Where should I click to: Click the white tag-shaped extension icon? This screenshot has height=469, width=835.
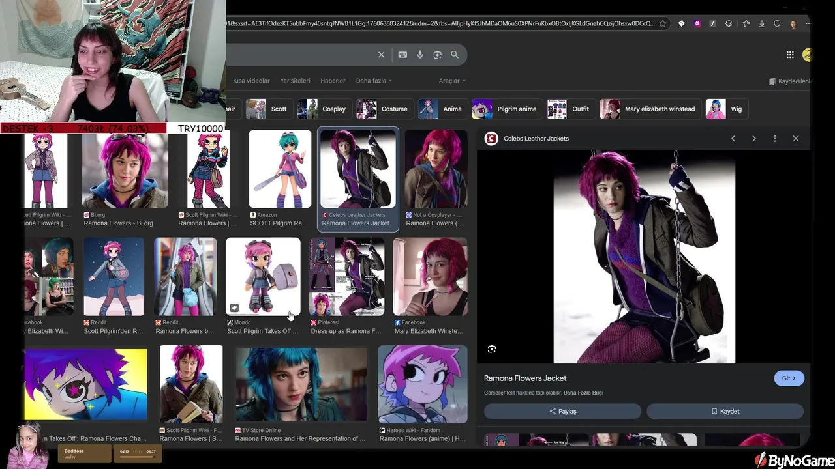click(x=681, y=23)
